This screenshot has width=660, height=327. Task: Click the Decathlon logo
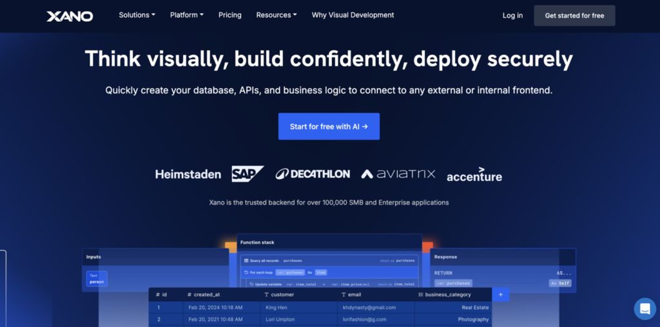coord(313,174)
